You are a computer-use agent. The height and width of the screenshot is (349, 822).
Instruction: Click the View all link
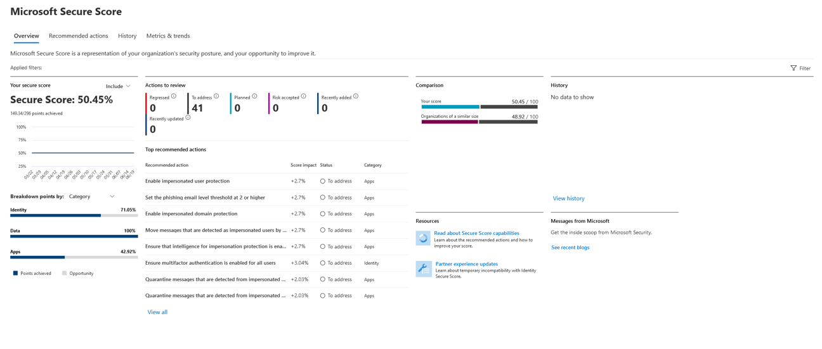[x=157, y=312]
